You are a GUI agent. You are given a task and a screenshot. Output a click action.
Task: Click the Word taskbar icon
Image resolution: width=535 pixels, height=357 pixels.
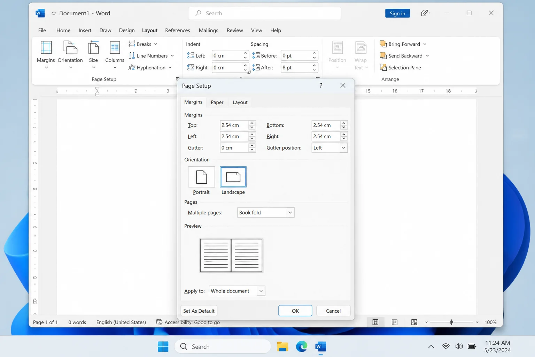point(321,347)
